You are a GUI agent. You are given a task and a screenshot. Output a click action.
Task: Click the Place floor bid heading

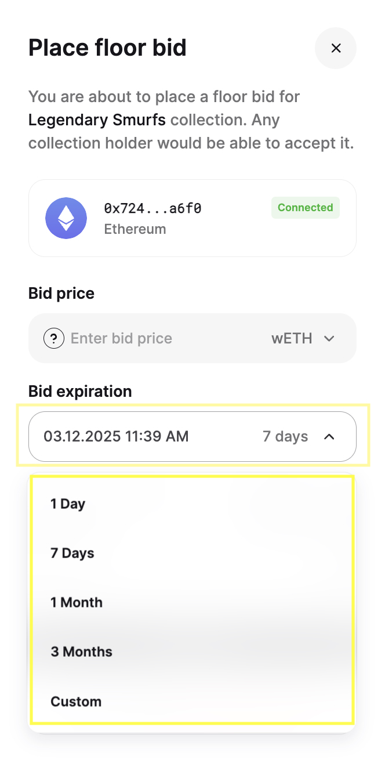[107, 48]
